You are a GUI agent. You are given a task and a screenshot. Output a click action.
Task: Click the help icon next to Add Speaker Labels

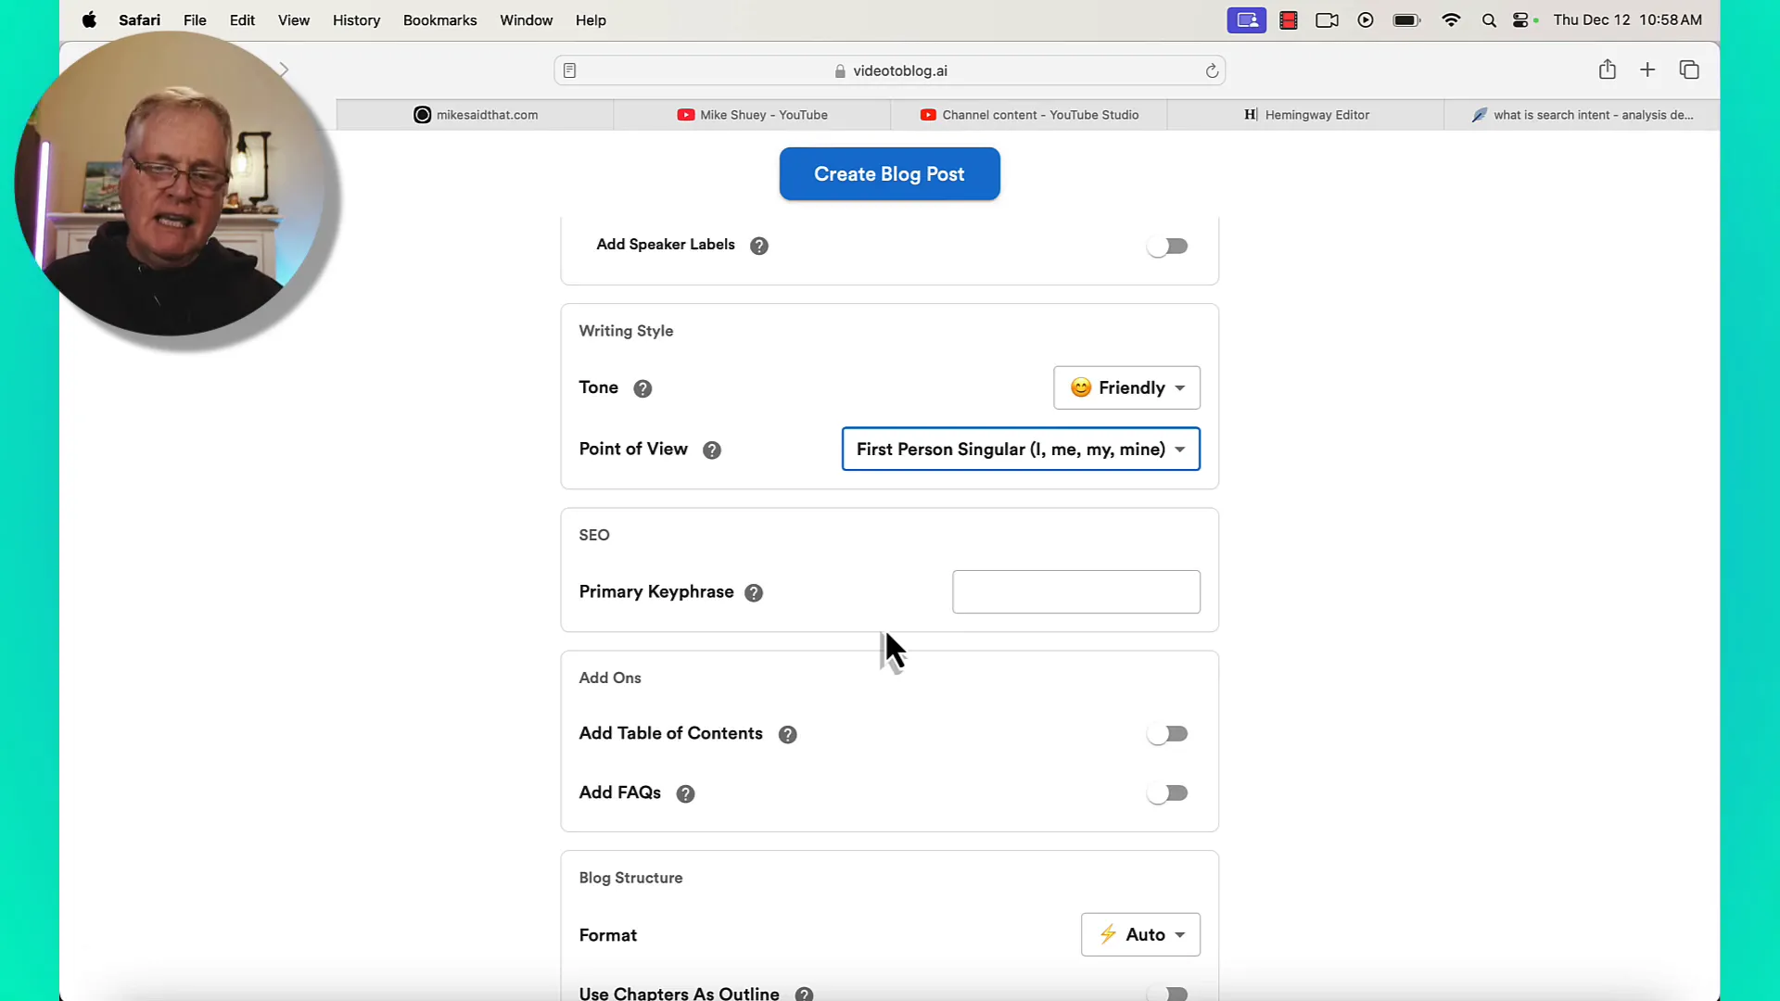coord(759,246)
